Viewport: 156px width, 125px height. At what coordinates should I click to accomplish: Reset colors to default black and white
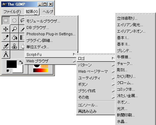click(x=8, y=71)
